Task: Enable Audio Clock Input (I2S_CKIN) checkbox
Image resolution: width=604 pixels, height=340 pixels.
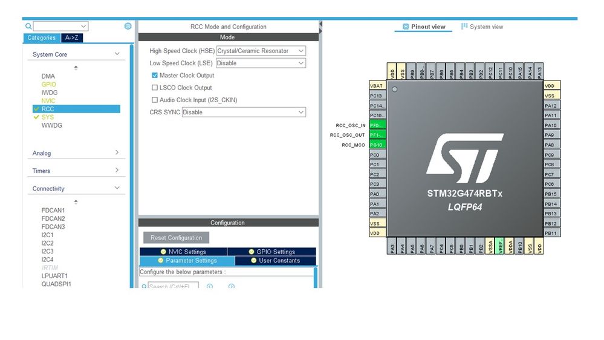Action: 154,100
